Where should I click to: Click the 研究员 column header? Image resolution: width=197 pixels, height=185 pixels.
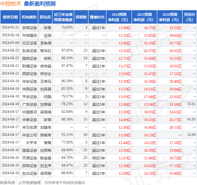(45, 17)
